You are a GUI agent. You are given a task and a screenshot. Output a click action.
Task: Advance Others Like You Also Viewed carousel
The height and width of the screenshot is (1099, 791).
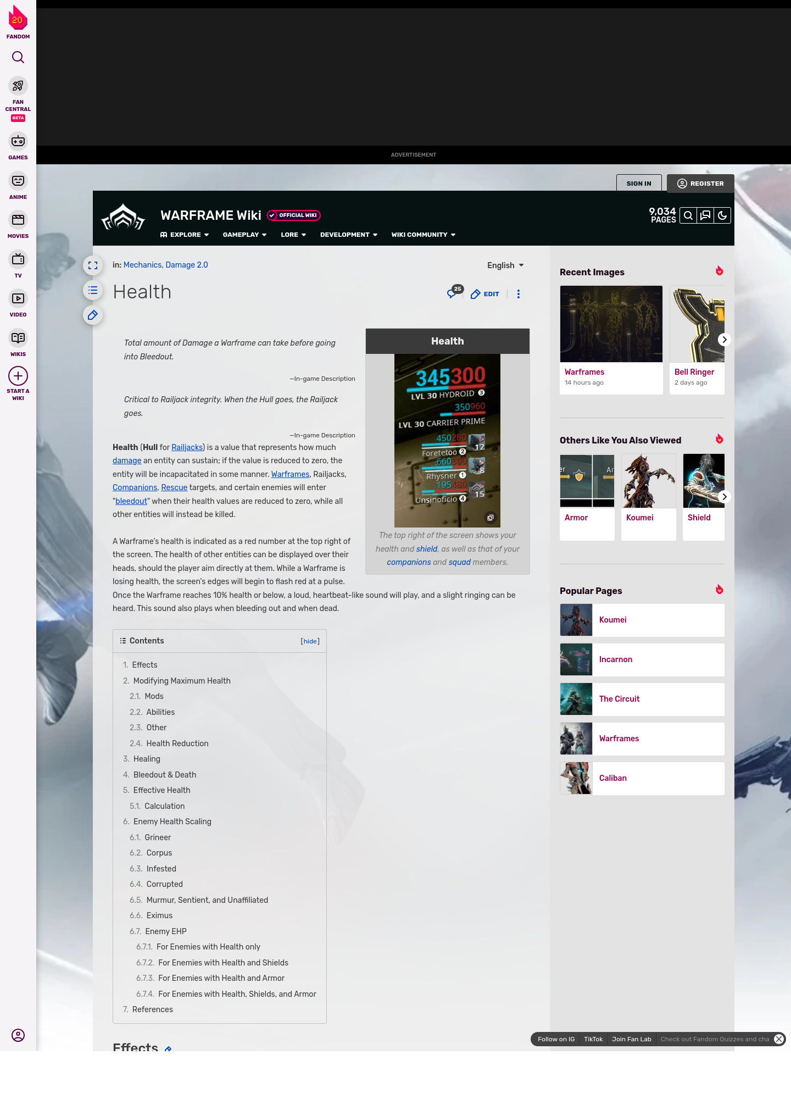pos(725,497)
